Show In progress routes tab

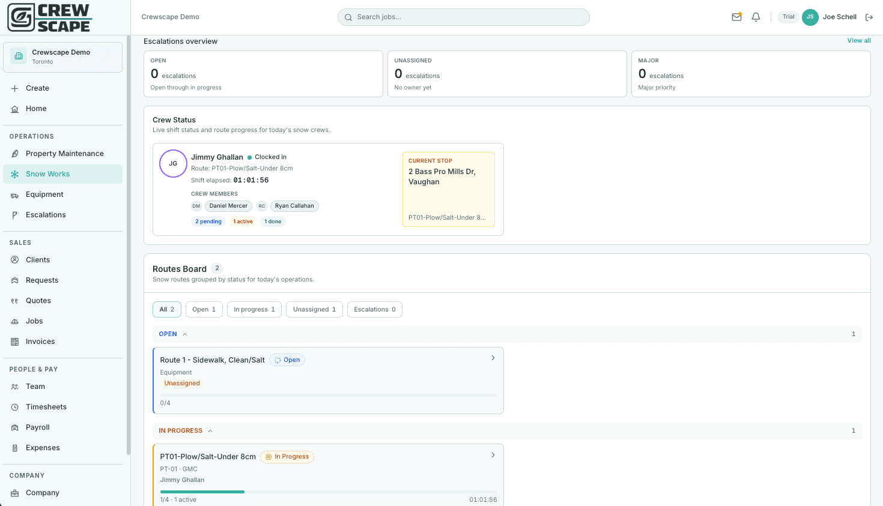[x=254, y=309]
